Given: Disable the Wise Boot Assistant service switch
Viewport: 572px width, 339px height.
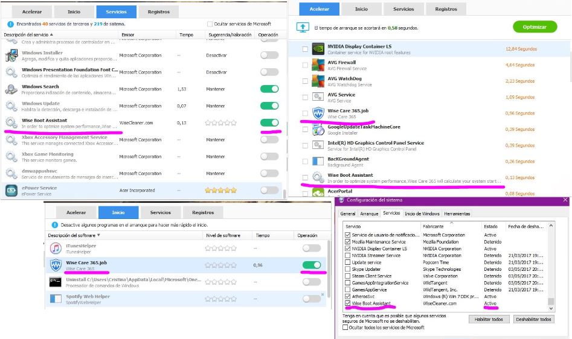Looking at the screenshot, I should tap(269, 122).
